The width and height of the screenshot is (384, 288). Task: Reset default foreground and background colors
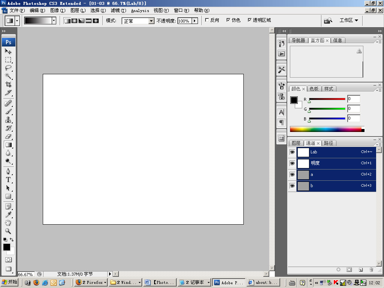click(x=5, y=240)
